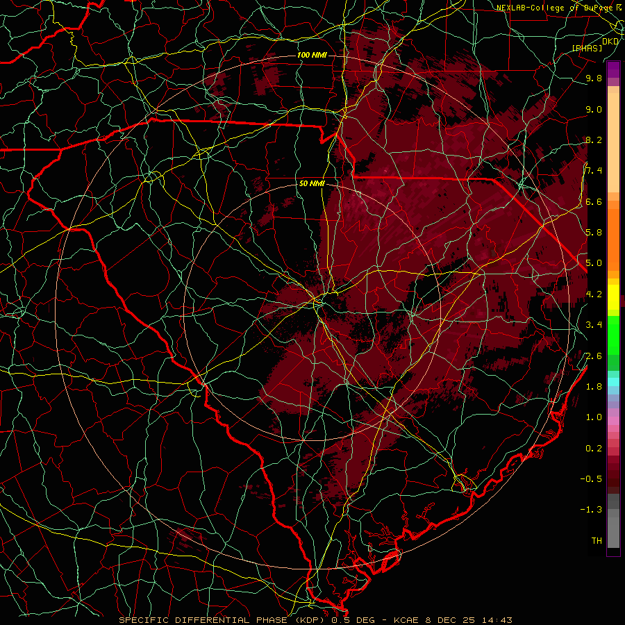Click the 50 NMI range ring label
Screen dimensions: 625x625
click(312, 184)
